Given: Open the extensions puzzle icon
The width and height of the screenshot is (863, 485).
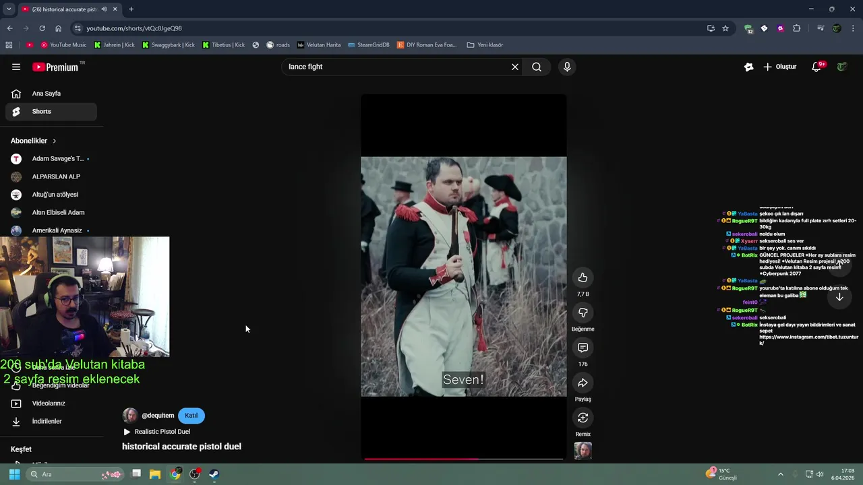Looking at the screenshot, I should click(x=796, y=28).
